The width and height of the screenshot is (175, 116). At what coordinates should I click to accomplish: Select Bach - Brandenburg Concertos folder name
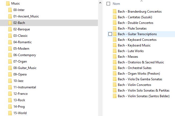(x=140, y=12)
